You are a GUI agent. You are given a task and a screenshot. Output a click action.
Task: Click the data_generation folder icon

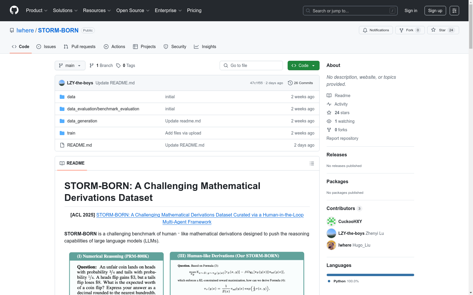click(x=62, y=121)
